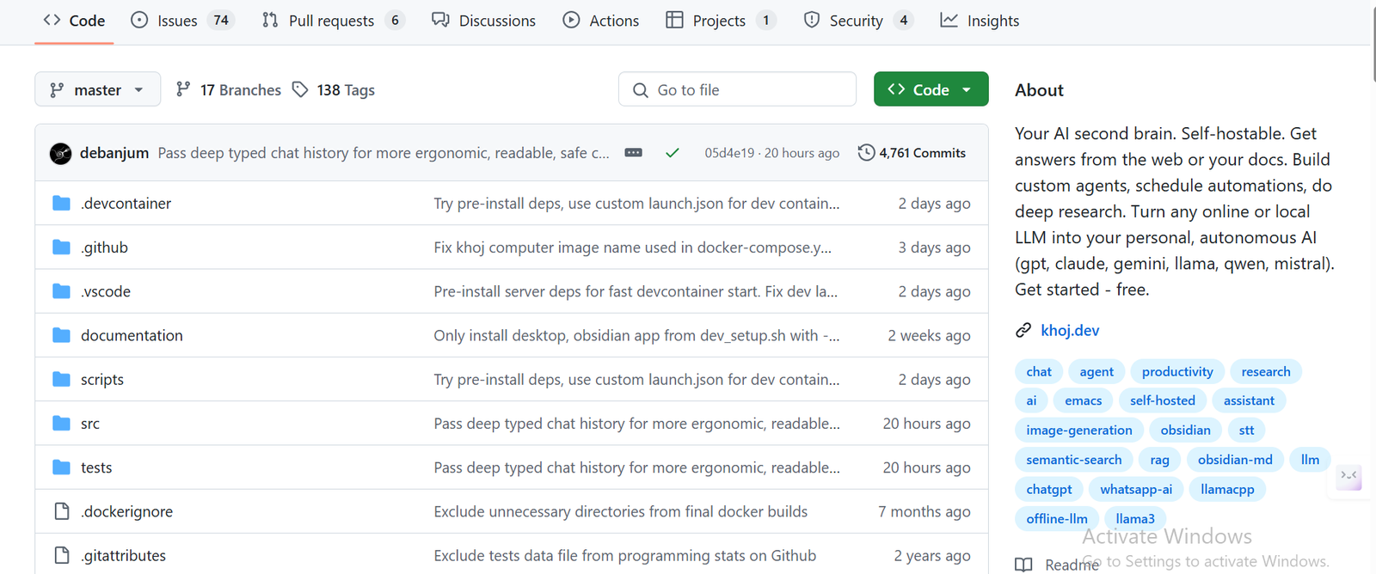Screen dimensions: 1376x574
Task: Click the link icon beside khoj.dev
Action: pos(1023,330)
